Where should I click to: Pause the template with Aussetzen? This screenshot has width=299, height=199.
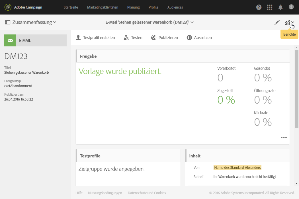pyautogui.click(x=199, y=38)
